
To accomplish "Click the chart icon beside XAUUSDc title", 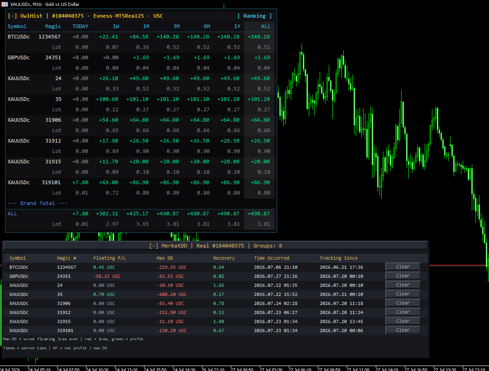I will [5, 5].
